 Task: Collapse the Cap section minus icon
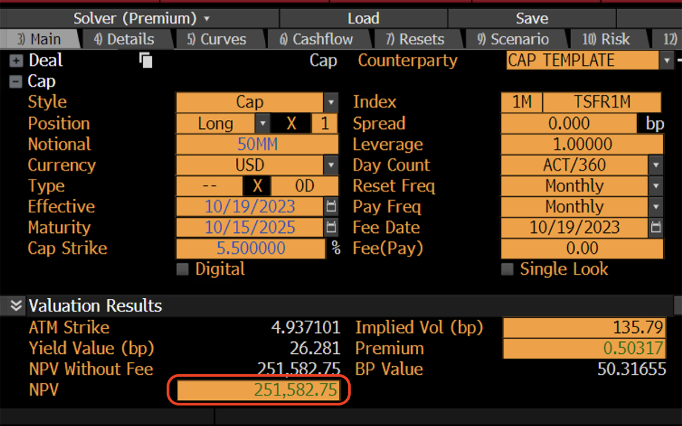pos(16,82)
